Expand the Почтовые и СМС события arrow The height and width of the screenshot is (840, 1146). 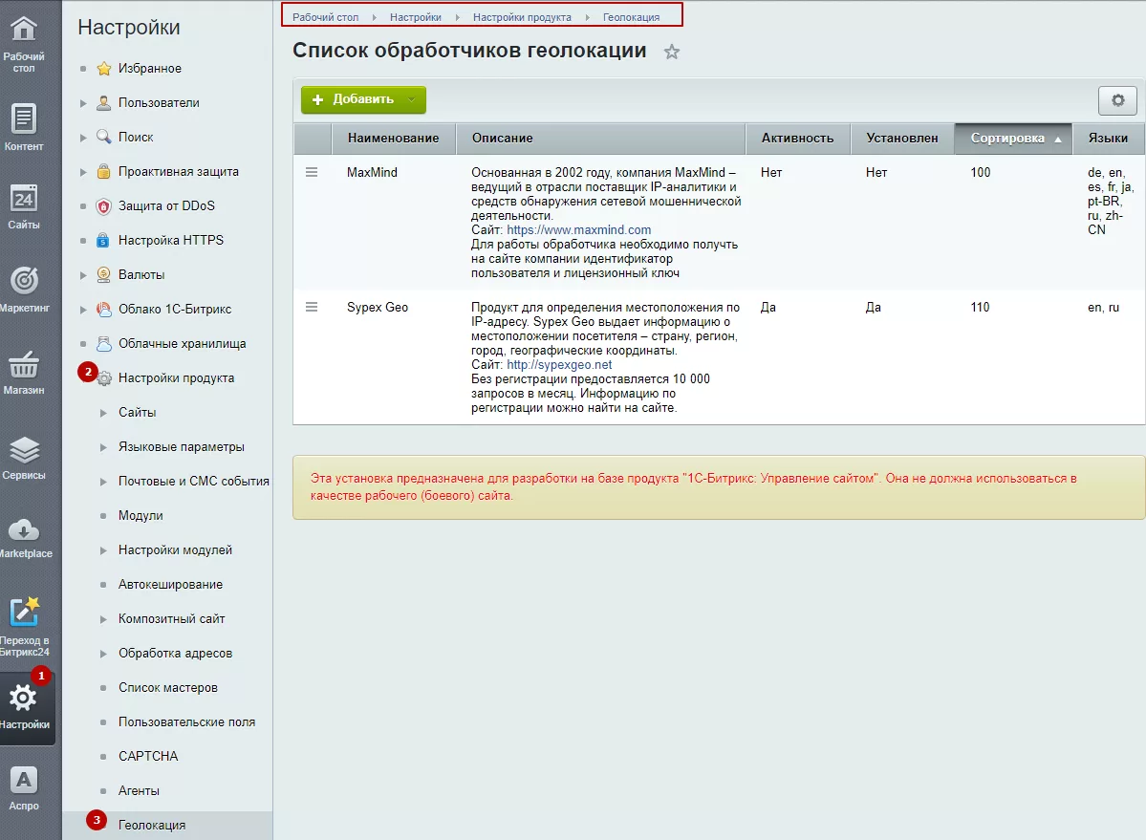103,482
